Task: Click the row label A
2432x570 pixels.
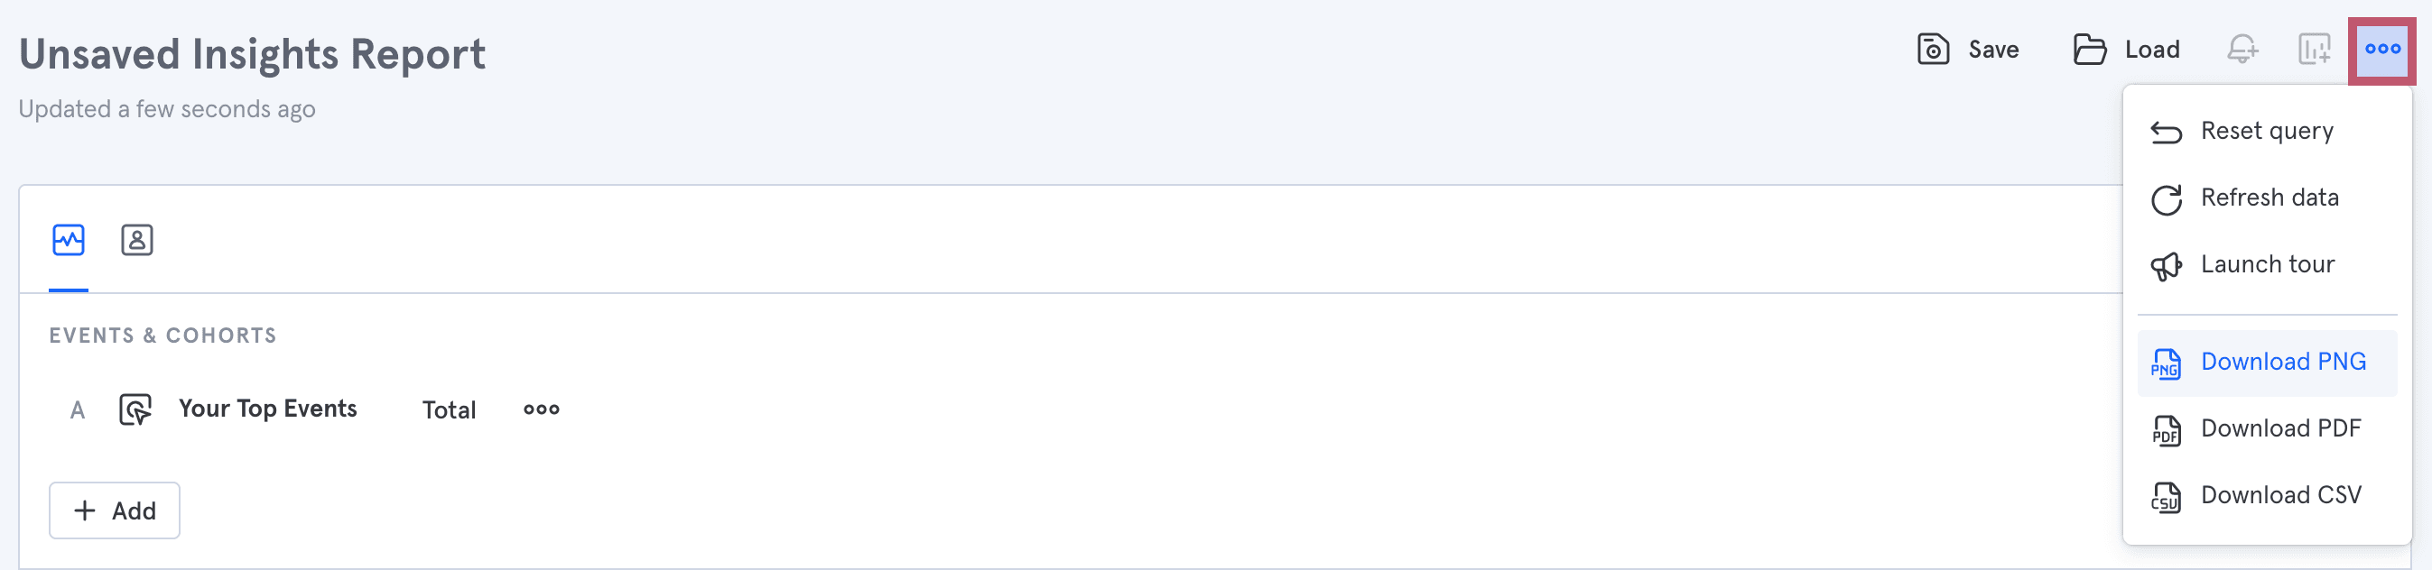Action: 78,410
